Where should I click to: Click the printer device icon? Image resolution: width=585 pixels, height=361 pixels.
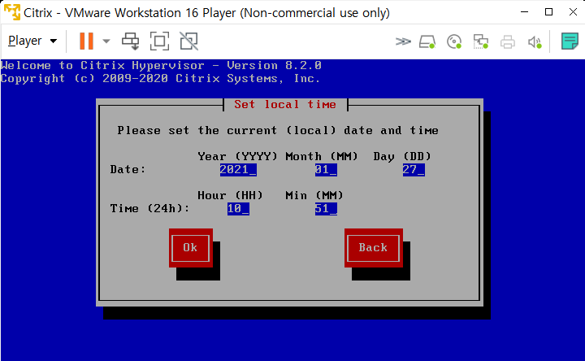507,41
